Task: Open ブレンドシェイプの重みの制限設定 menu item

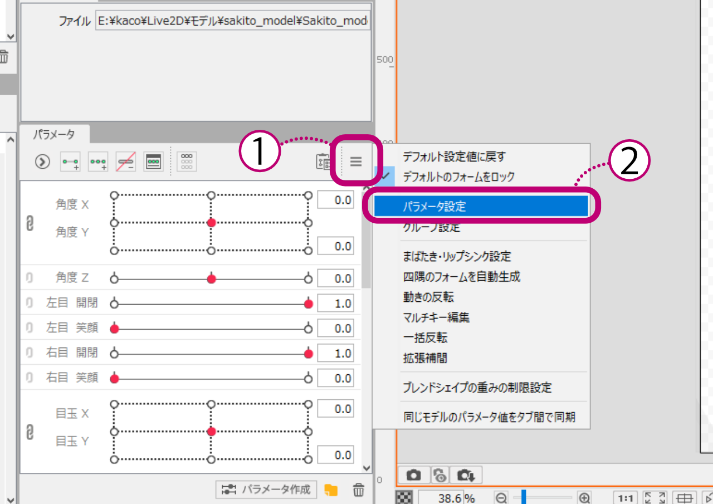Action: pos(481,387)
